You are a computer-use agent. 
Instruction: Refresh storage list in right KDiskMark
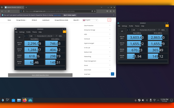click(159, 30)
